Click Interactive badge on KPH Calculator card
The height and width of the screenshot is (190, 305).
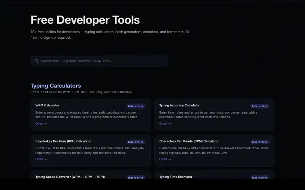[136, 142]
